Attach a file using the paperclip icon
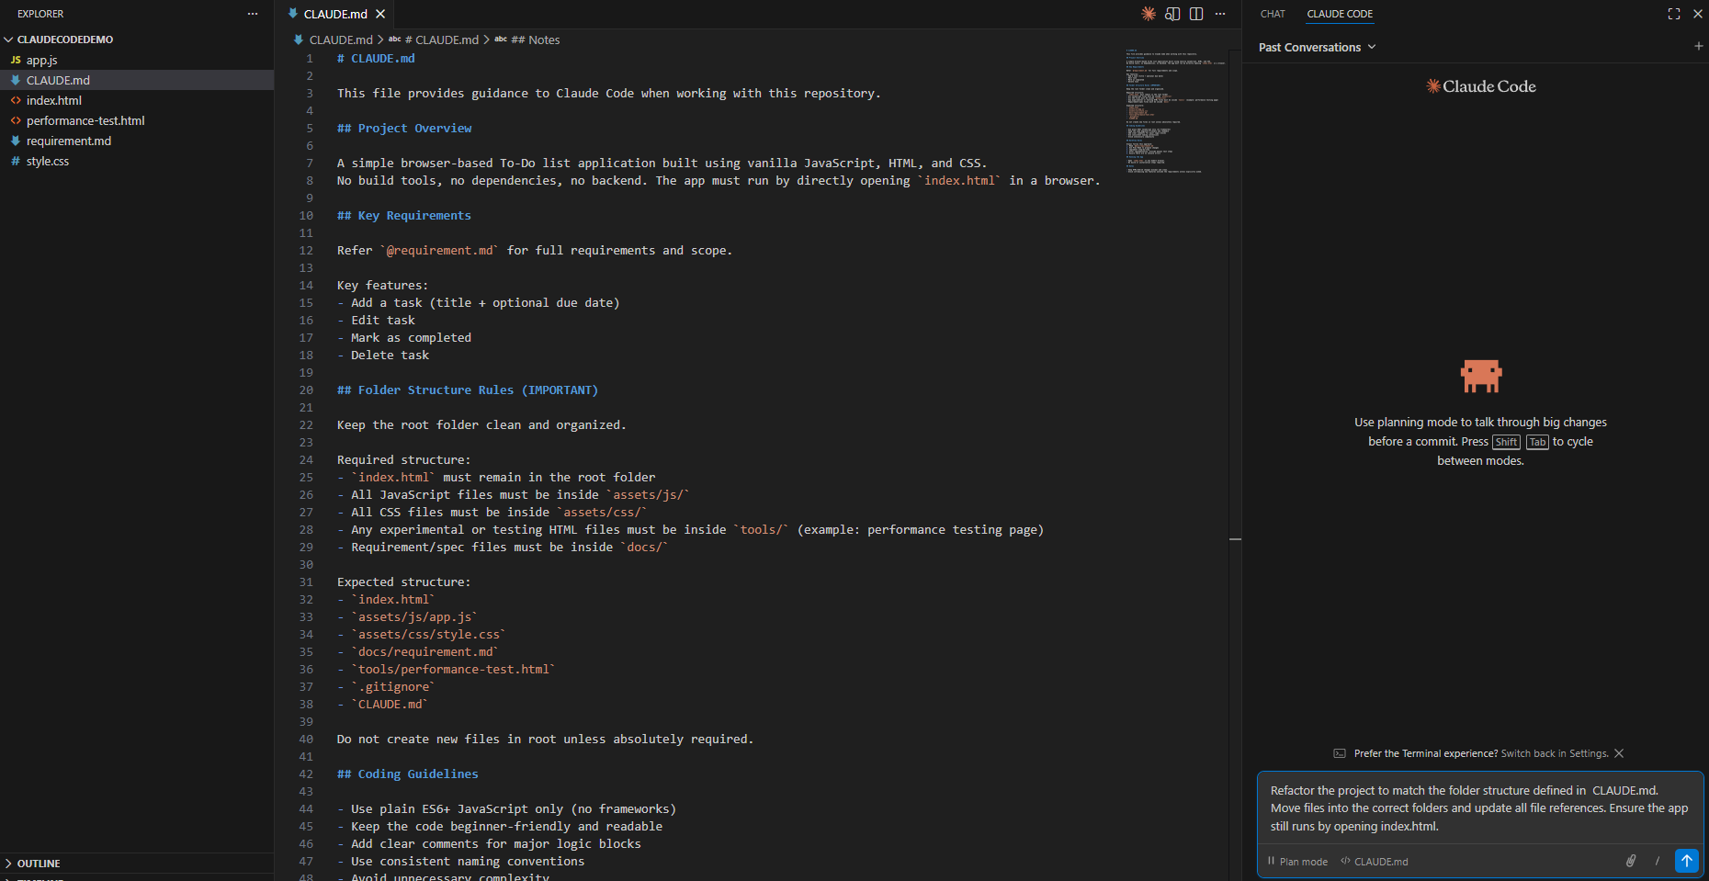 click(x=1631, y=861)
